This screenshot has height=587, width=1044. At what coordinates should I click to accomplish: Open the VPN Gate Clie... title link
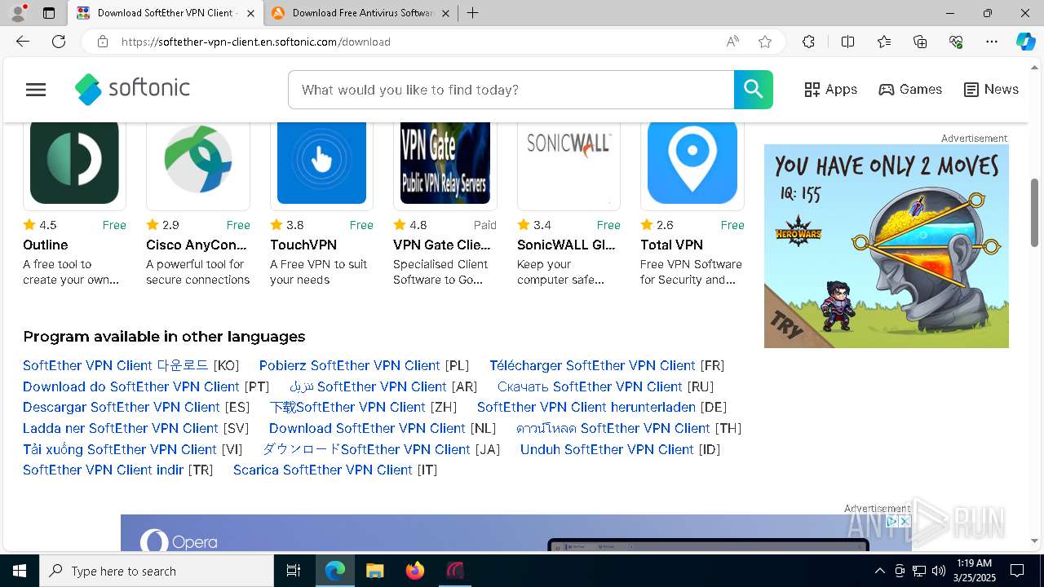coord(442,245)
